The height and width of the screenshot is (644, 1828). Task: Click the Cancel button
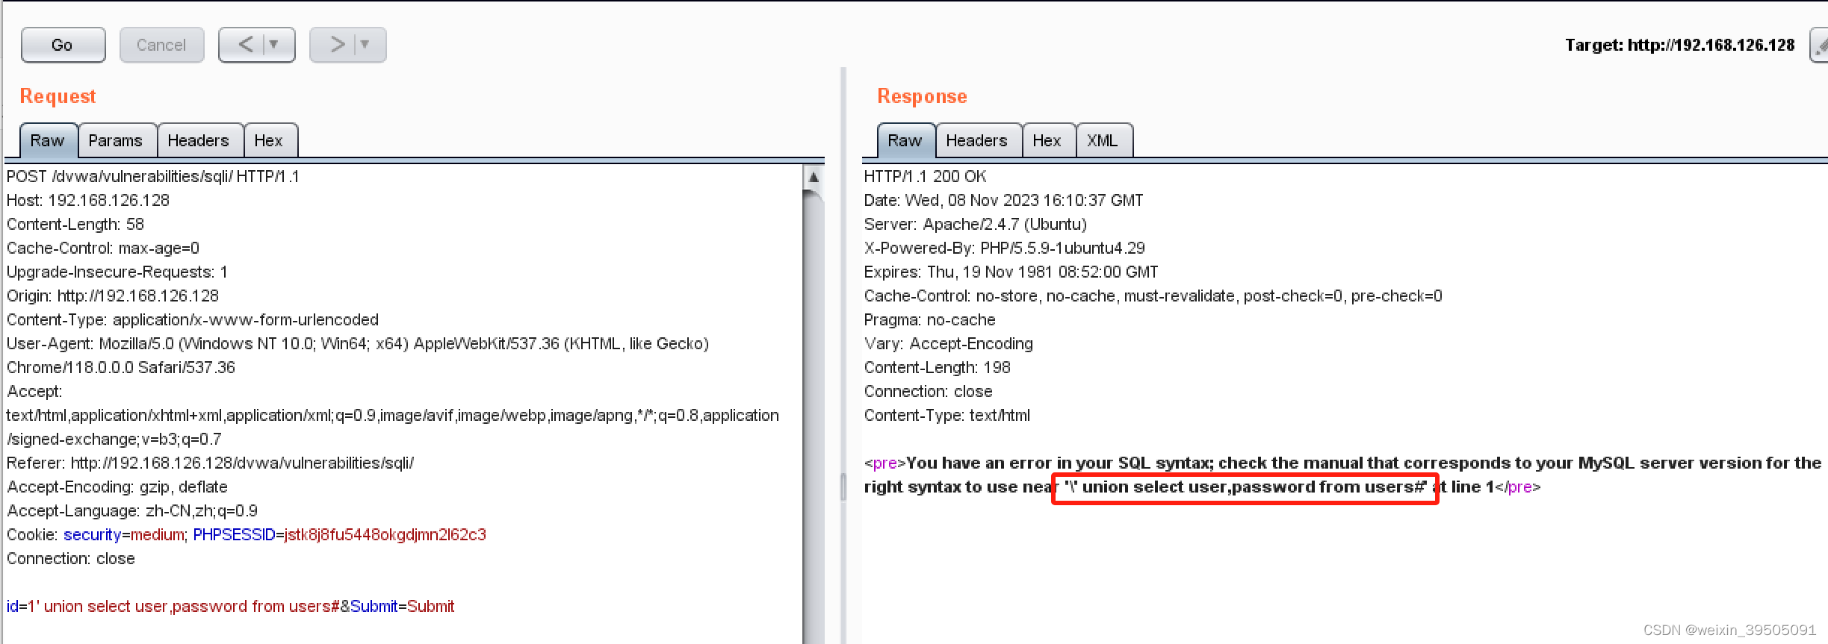coord(161,45)
